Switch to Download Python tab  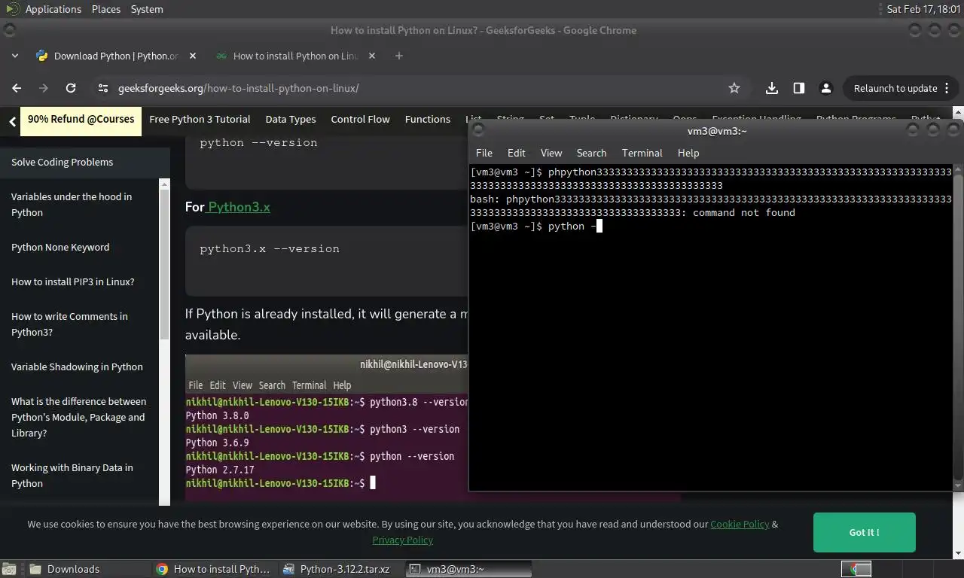click(x=117, y=56)
